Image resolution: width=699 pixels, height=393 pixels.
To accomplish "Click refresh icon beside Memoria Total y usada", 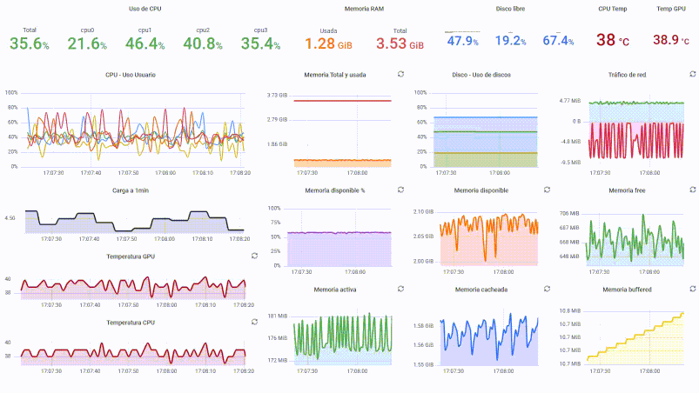I will 400,75.
